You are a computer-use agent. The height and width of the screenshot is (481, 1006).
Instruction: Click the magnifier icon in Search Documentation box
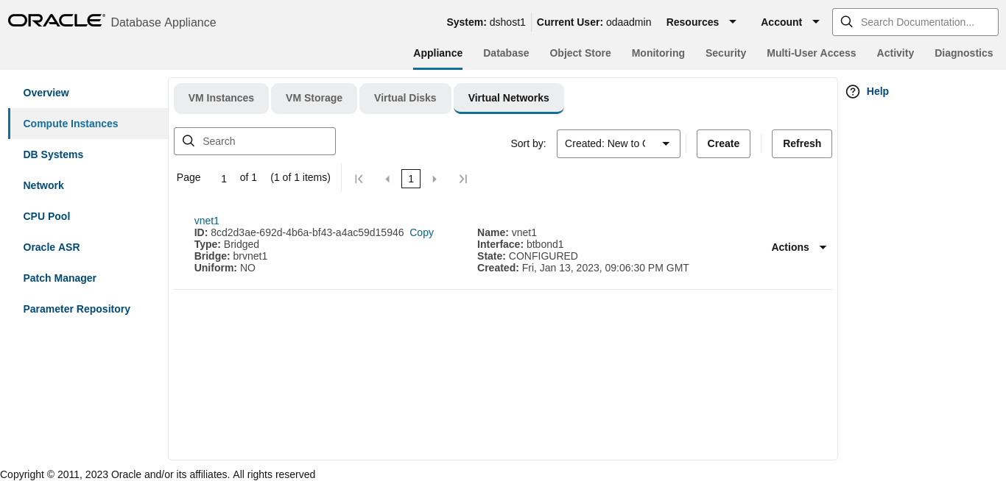(x=845, y=22)
